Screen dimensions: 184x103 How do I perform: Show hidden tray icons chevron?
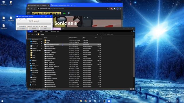tap(165, 101)
